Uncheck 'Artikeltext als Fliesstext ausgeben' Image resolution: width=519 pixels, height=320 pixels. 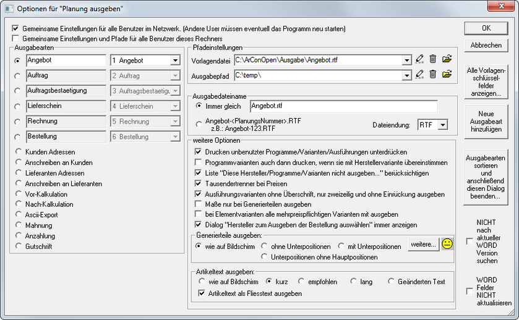(201, 293)
